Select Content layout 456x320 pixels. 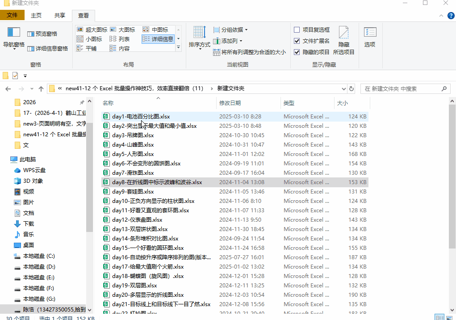click(120, 48)
